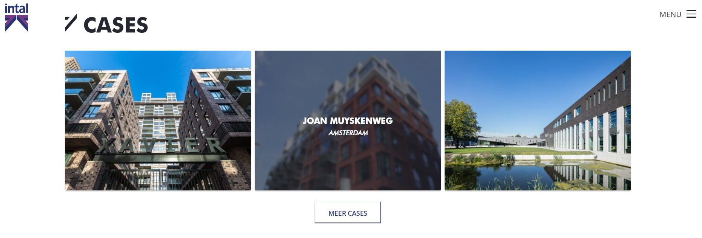Screen dimensions: 702x238
Task: Click the intal logo wordmark
Action: click(x=16, y=8)
